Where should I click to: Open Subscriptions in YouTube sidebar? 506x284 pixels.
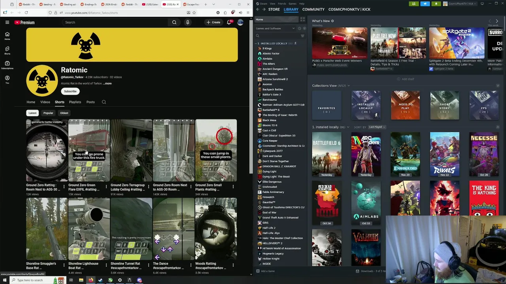coord(7,65)
